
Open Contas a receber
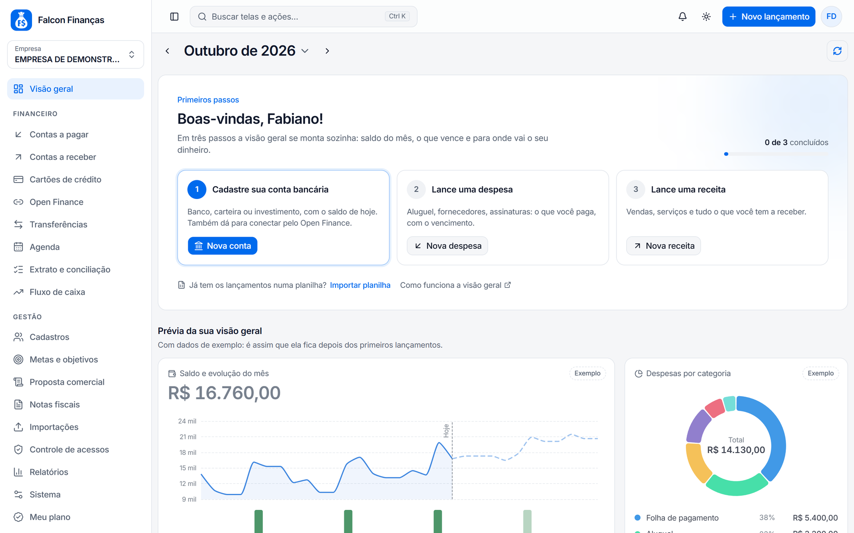coord(76,157)
